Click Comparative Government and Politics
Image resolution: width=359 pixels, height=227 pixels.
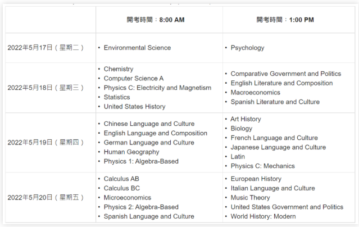tap(285, 74)
